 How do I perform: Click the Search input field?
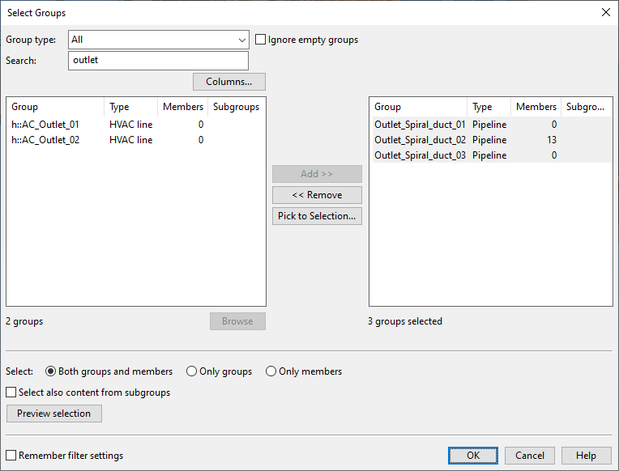[159, 61]
